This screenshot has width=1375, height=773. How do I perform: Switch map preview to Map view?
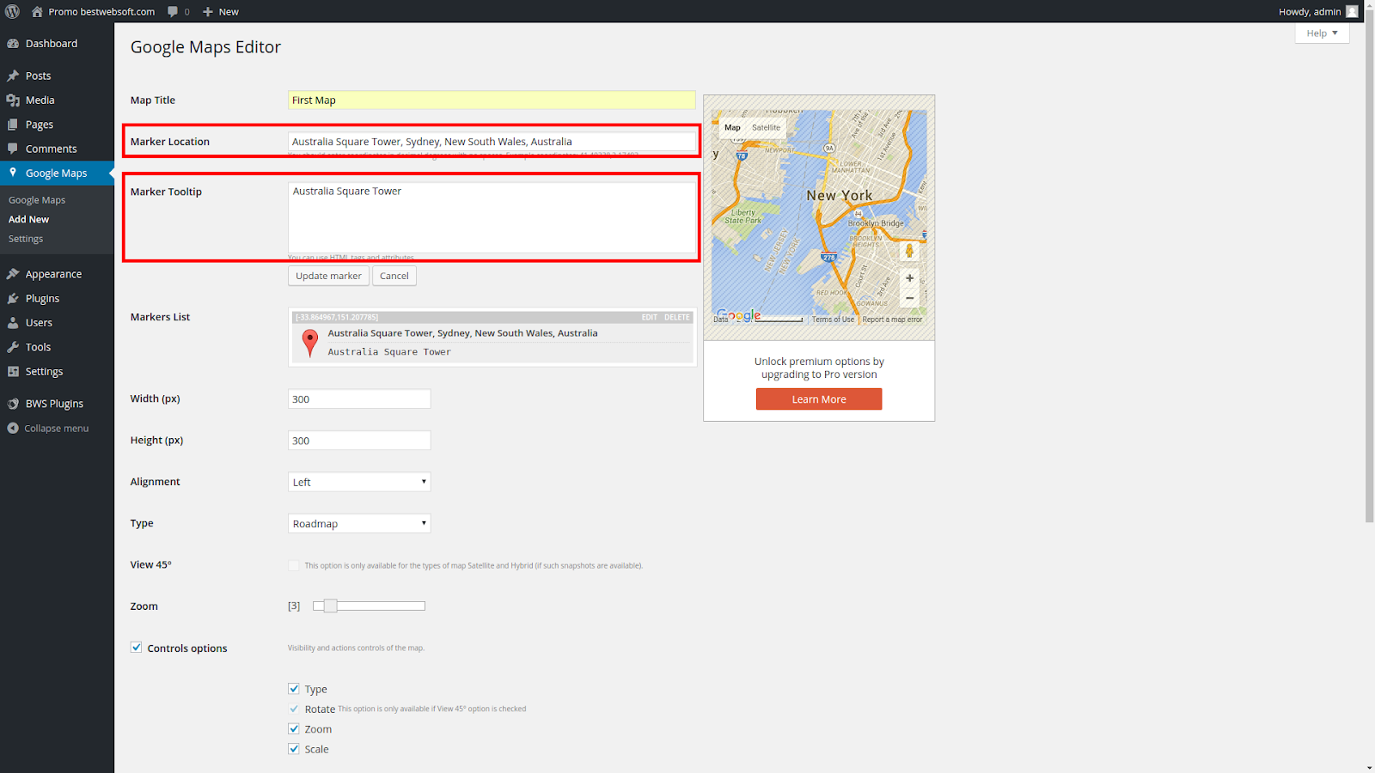click(x=732, y=127)
